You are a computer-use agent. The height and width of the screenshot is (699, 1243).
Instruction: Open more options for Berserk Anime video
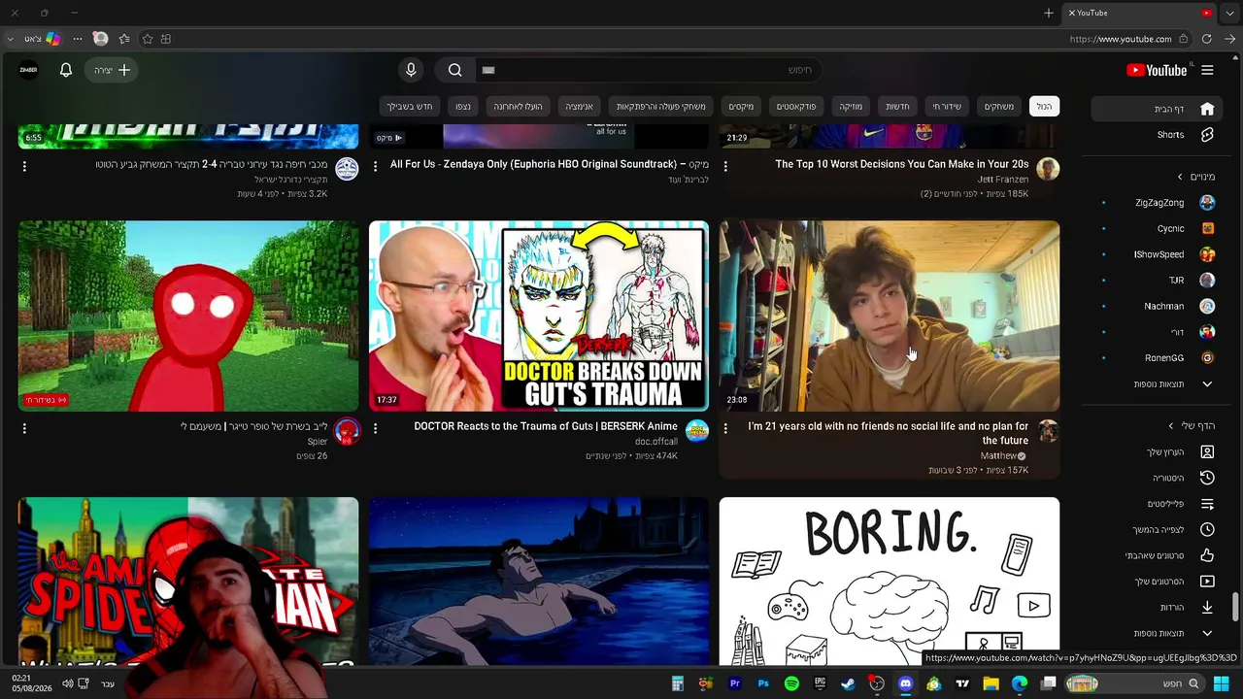(375, 428)
